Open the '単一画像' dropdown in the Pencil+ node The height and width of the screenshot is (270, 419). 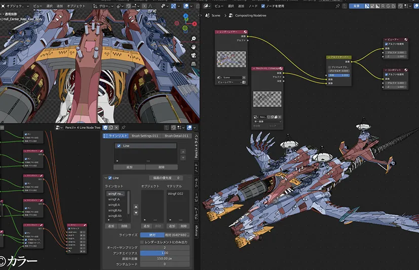(x=268, y=121)
